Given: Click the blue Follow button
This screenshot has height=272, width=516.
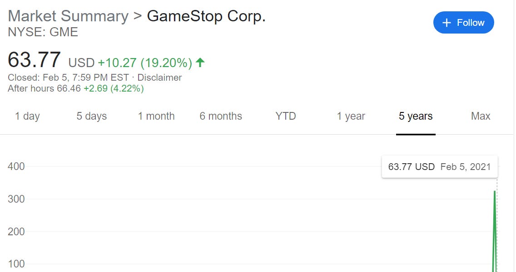Looking at the screenshot, I should (463, 23).
